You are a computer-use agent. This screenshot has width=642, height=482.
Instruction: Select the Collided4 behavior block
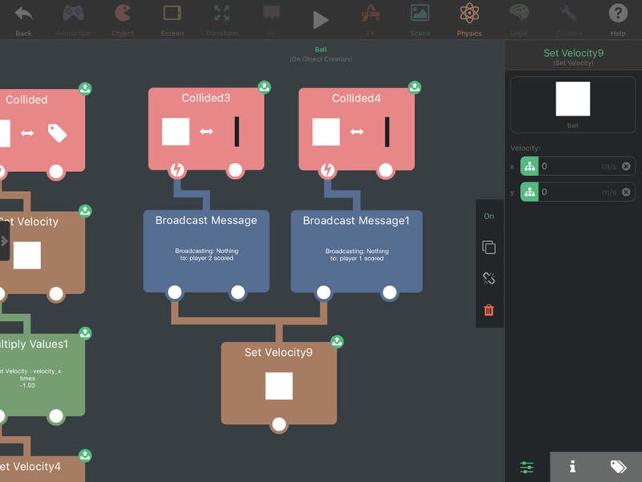[356, 129]
